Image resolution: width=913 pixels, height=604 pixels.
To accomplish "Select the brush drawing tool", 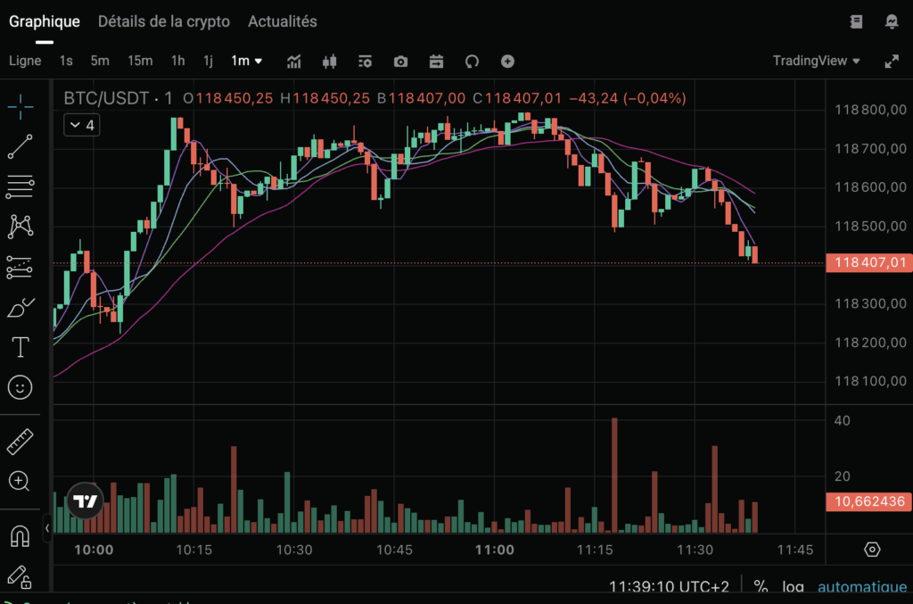I will (x=20, y=307).
